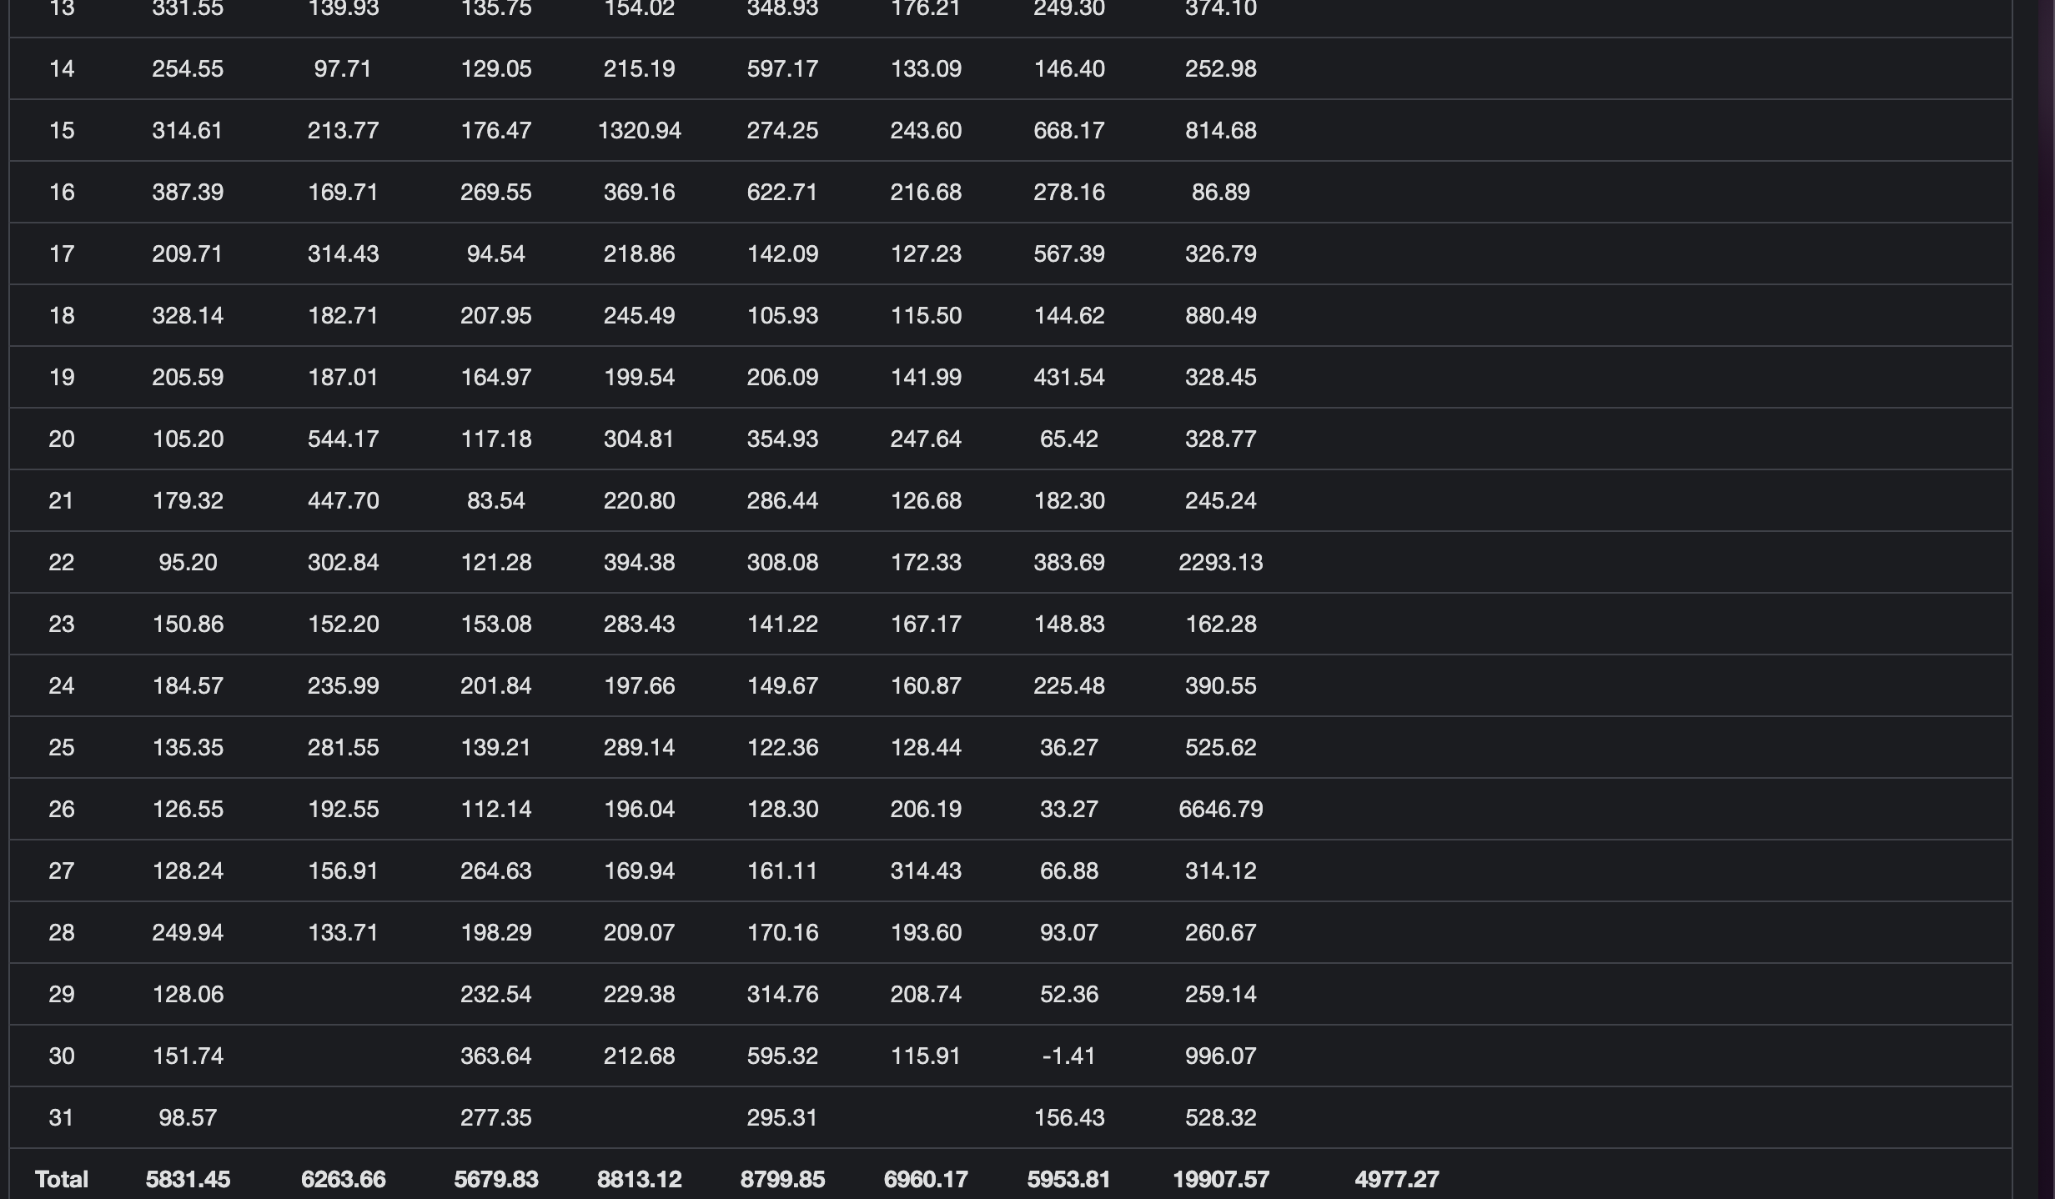The image size is (2055, 1199).
Task: Select the 996.07 value in row 30
Action: 1220,1056
